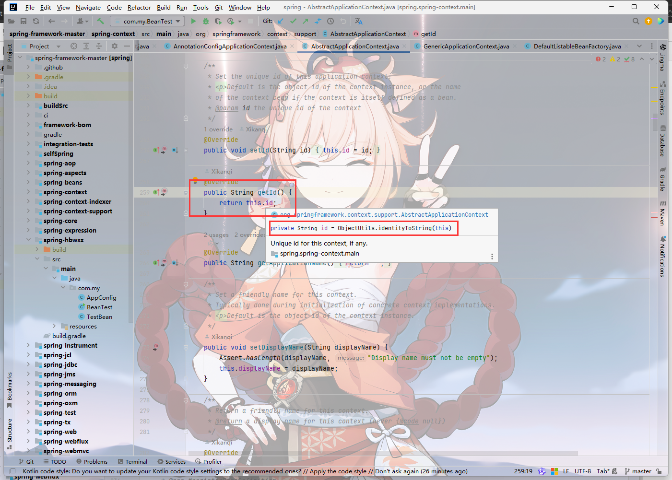Click the red error mark on error stripe
The image size is (672, 480).
point(655,218)
